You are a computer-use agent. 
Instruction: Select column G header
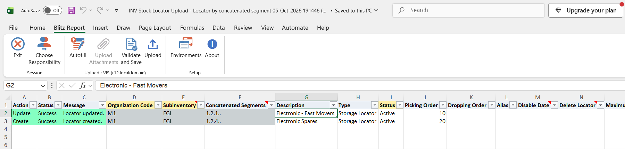306,97
